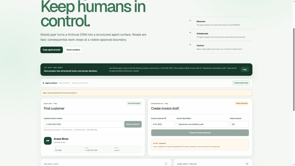Reset the sandbox demo
295x166 pixels.
(x=73, y=50)
